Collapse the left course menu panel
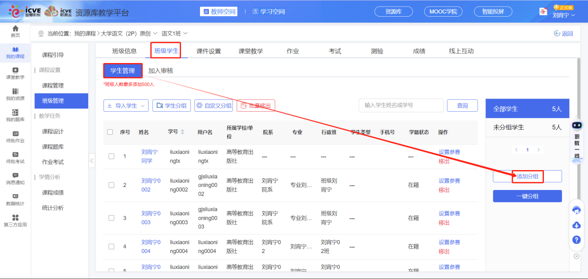 (91, 161)
